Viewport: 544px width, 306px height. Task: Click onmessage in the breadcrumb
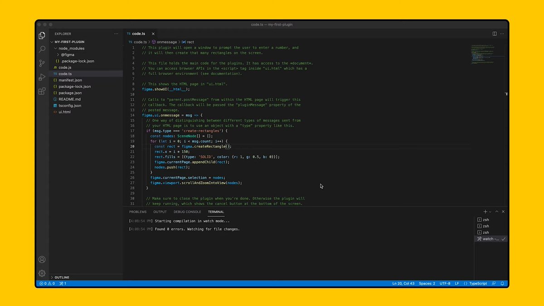tap(164, 42)
